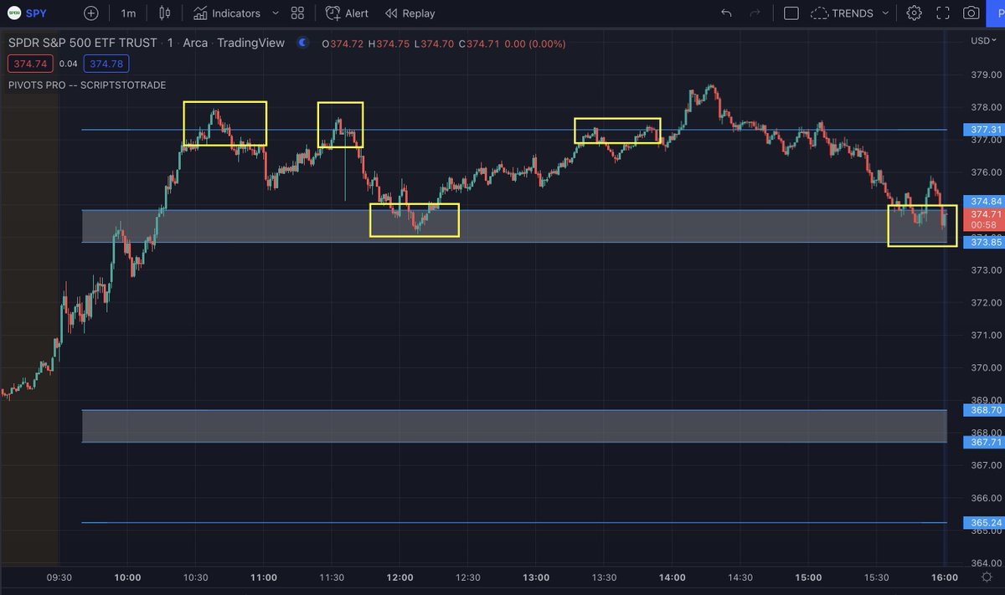1005x595 pixels.
Task: Open the layout setup square icon
Action: click(x=791, y=13)
